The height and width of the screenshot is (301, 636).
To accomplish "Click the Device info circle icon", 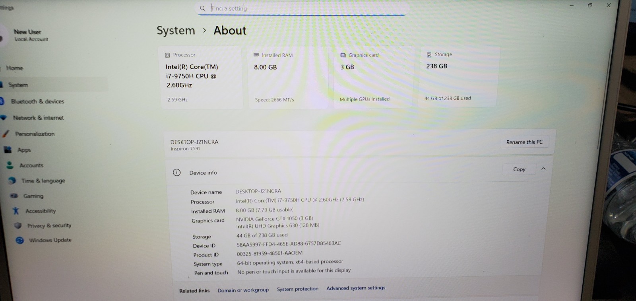I will point(177,173).
